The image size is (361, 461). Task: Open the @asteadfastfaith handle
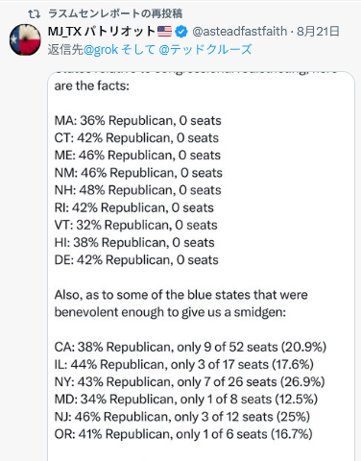[239, 32]
